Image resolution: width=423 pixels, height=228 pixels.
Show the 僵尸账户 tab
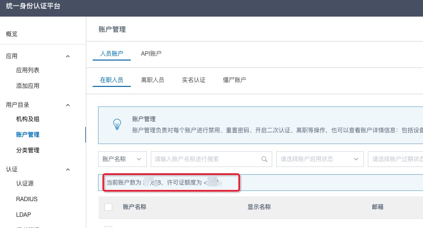(234, 80)
